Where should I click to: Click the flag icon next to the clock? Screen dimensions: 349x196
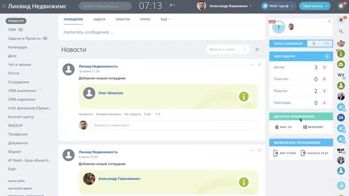171,5
